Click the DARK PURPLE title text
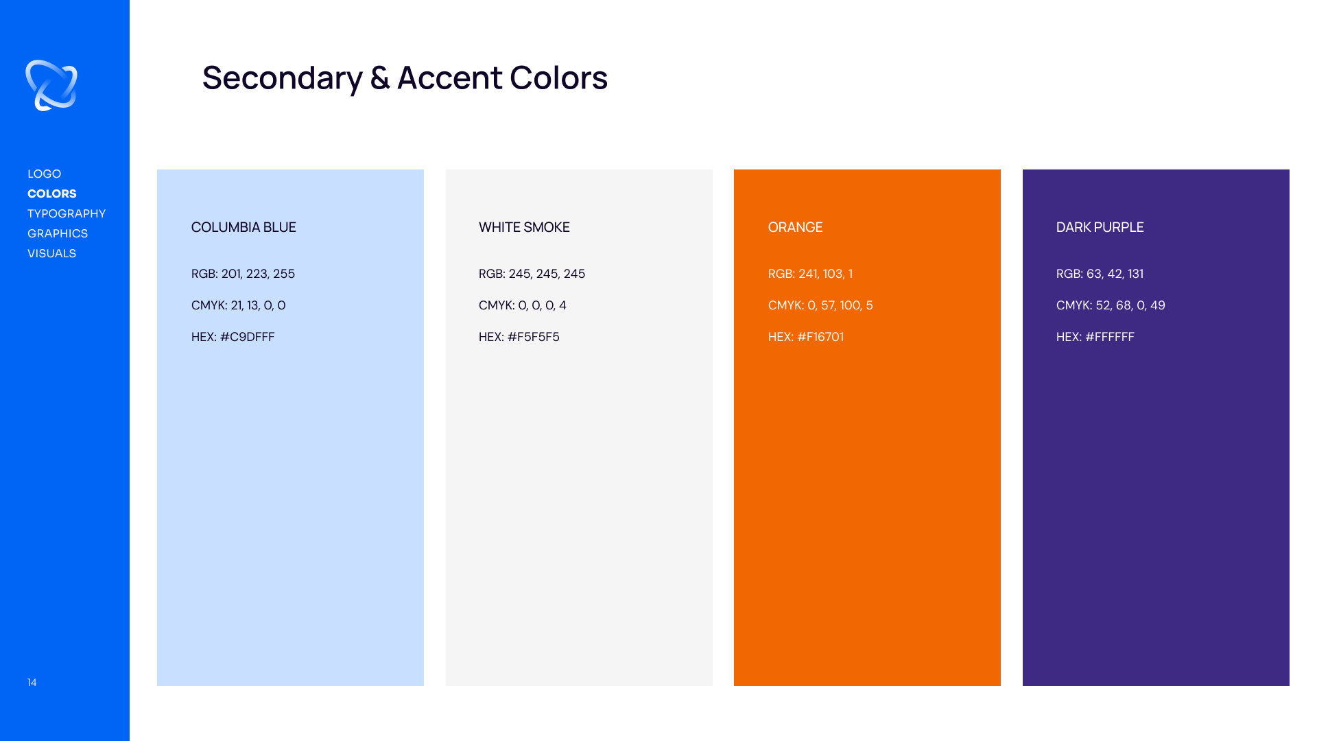 (x=1100, y=227)
